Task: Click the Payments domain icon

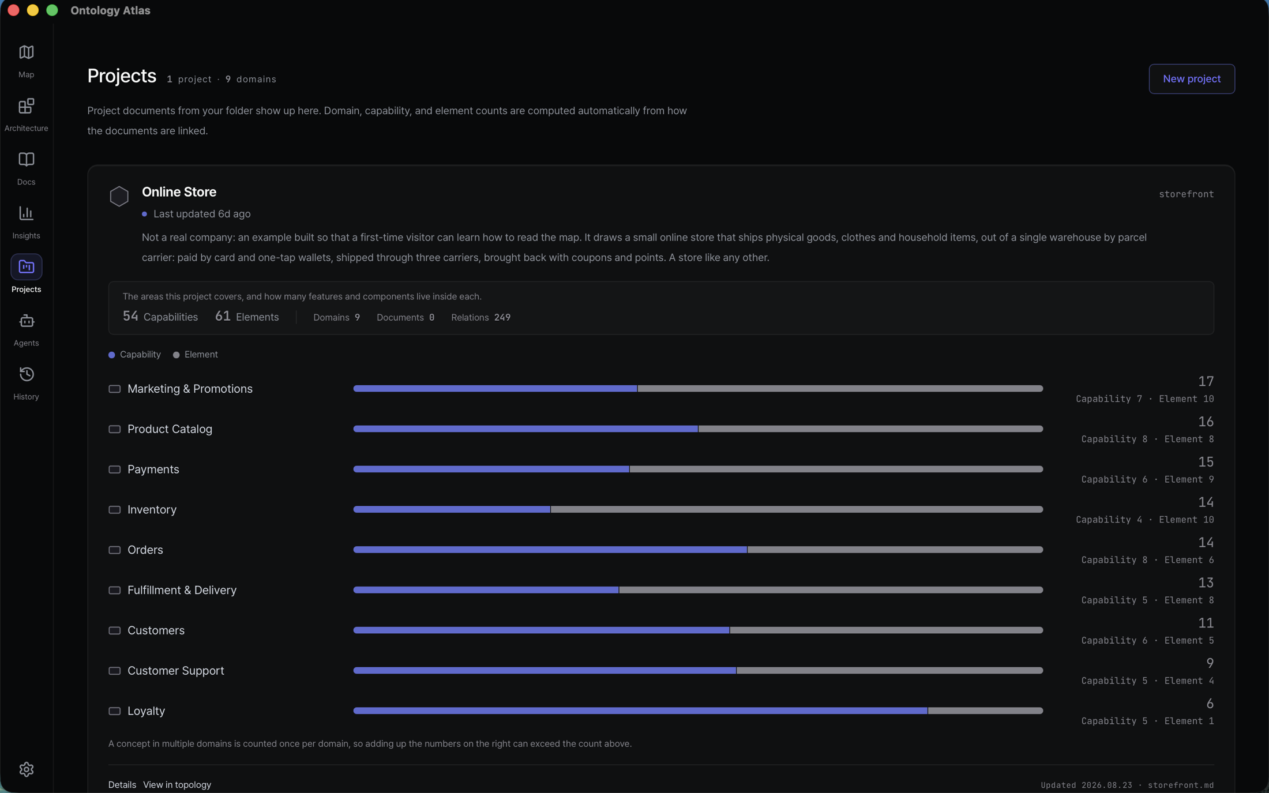Action: click(x=115, y=470)
